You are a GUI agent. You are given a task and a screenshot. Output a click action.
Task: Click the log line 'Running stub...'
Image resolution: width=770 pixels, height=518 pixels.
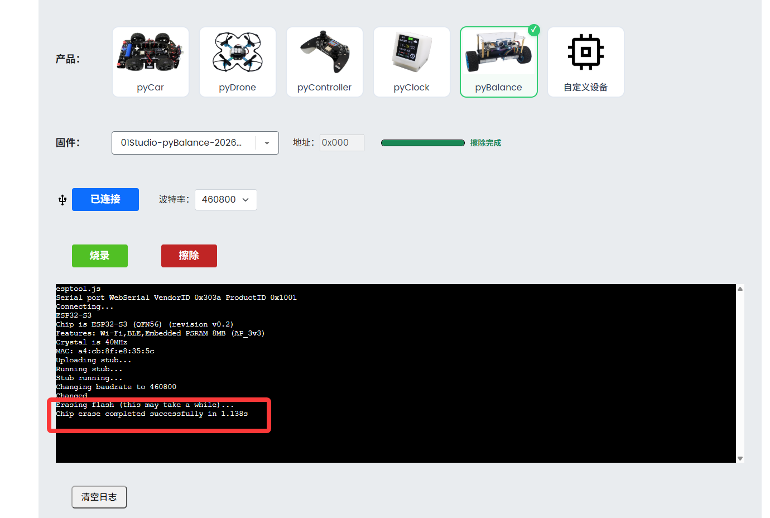(89, 369)
